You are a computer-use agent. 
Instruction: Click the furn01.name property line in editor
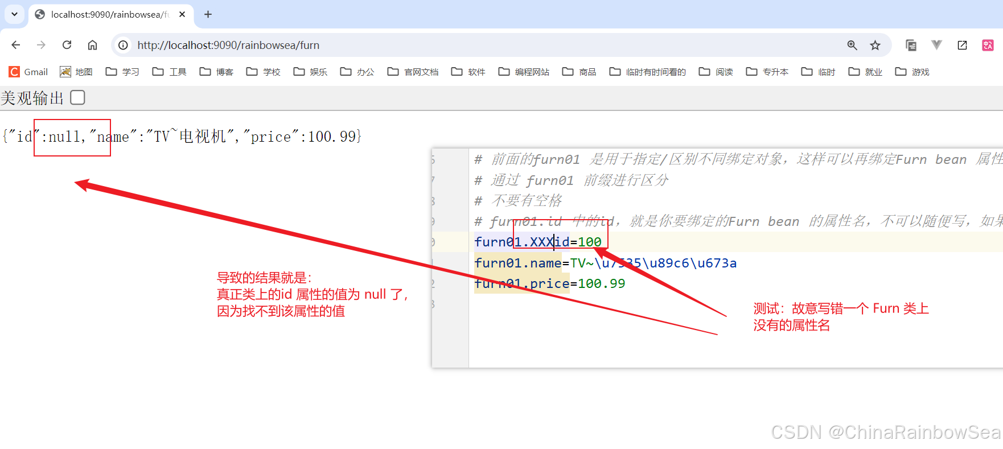(606, 263)
